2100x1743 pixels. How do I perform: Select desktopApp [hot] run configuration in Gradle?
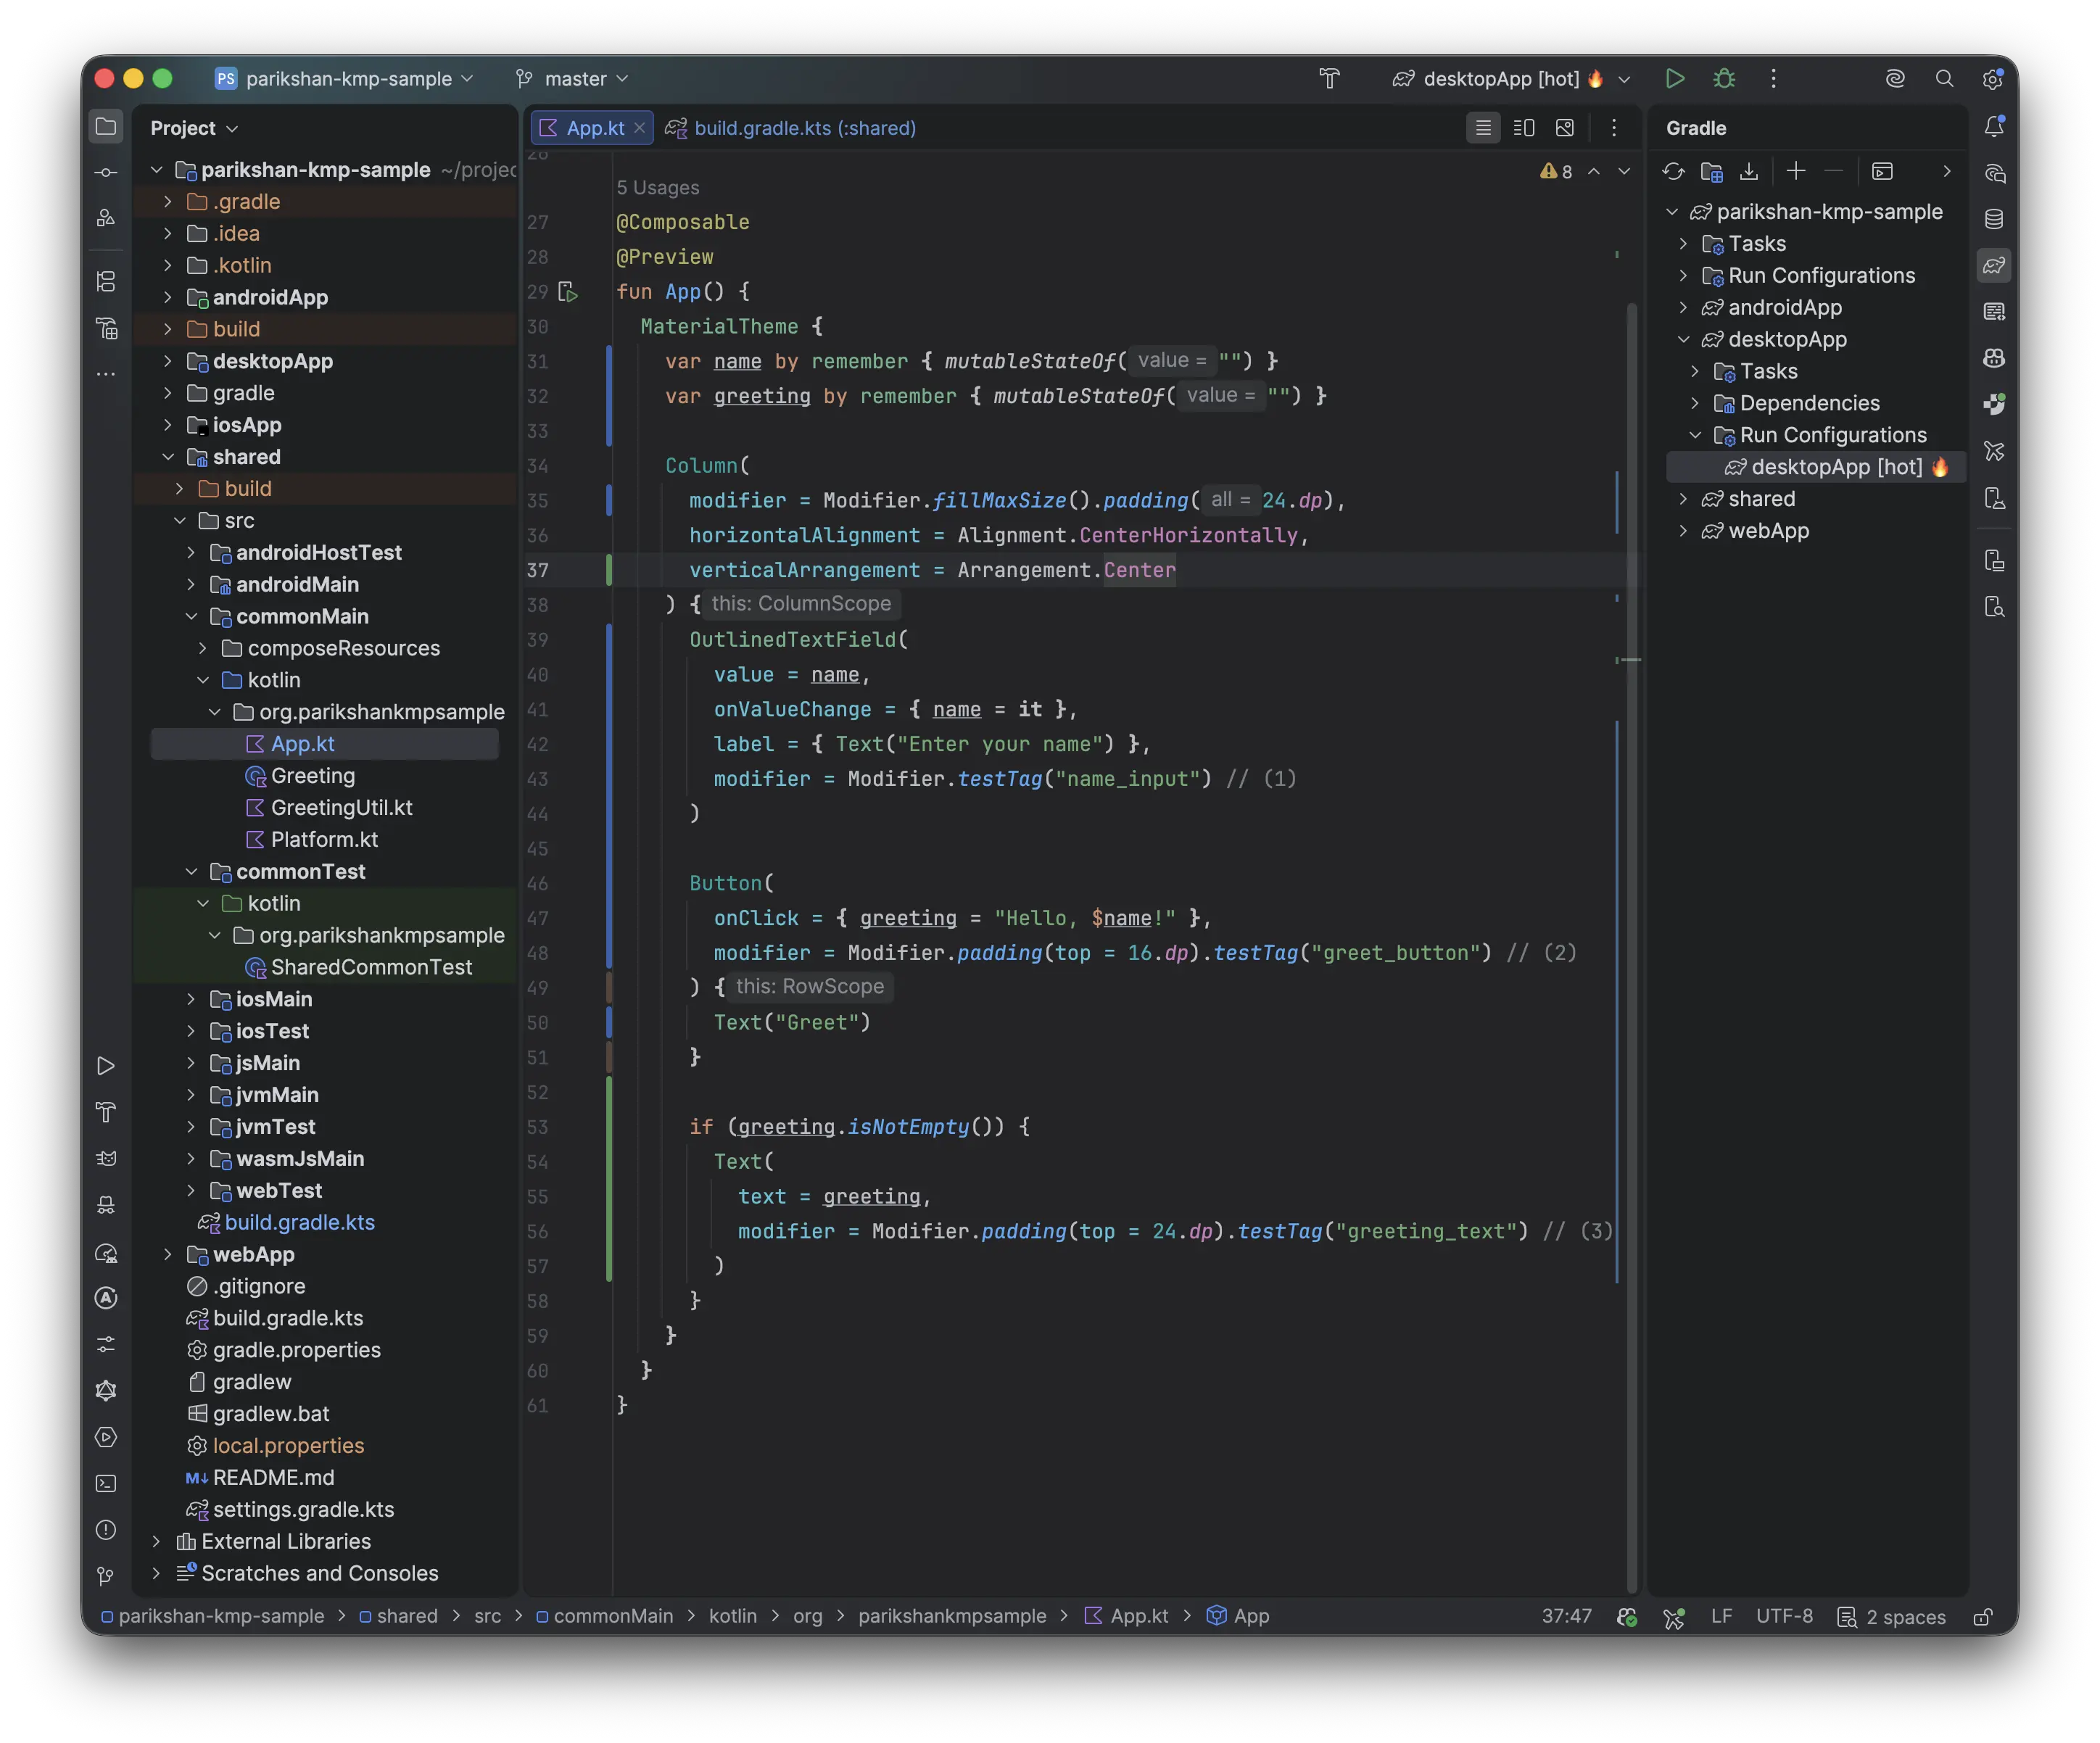(1836, 467)
